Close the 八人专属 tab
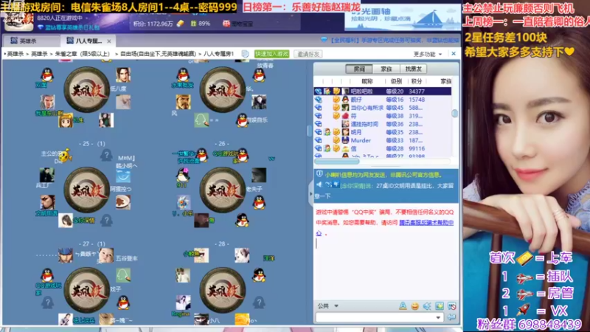Image resolution: width=590 pixels, height=332 pixels. tap(108, 41)
